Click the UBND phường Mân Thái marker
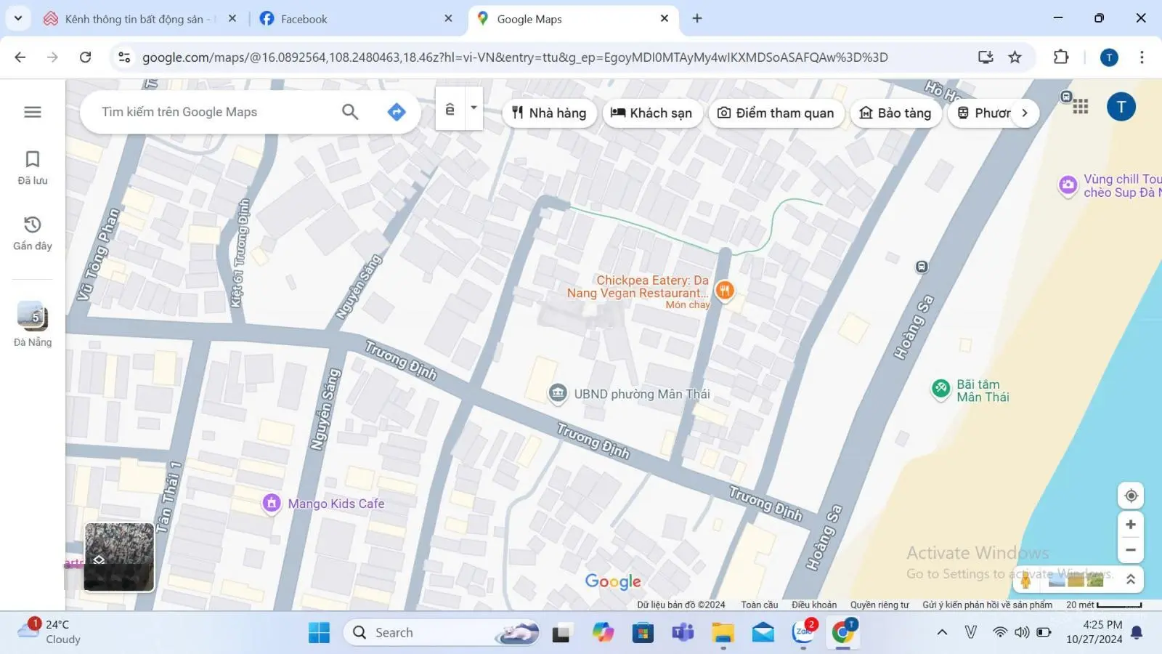Screen dimensions: 1162x654 pos(558,393)
